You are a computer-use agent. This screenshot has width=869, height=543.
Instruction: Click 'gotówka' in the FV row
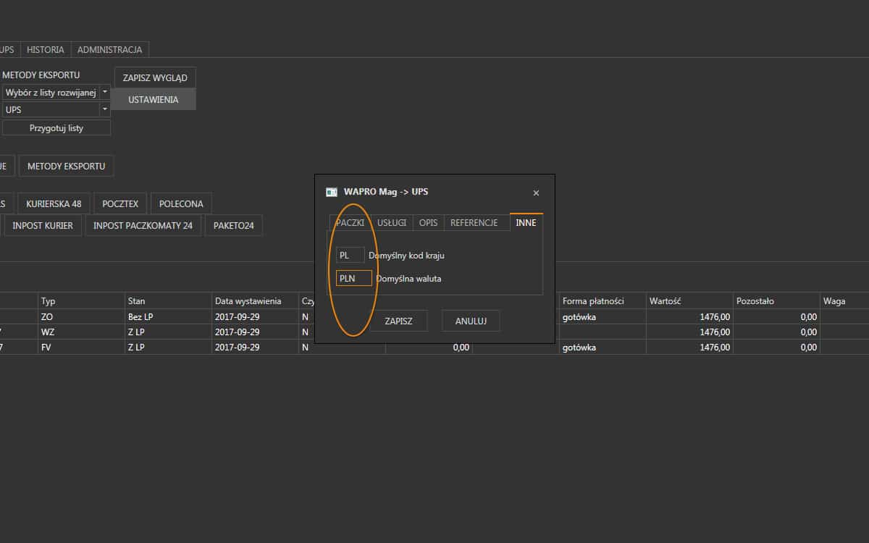(603, 347)
